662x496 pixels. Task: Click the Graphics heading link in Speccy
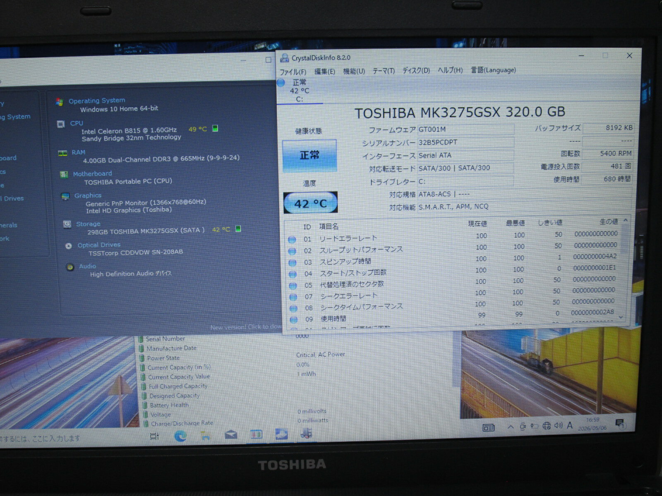(x=88, y=196)
